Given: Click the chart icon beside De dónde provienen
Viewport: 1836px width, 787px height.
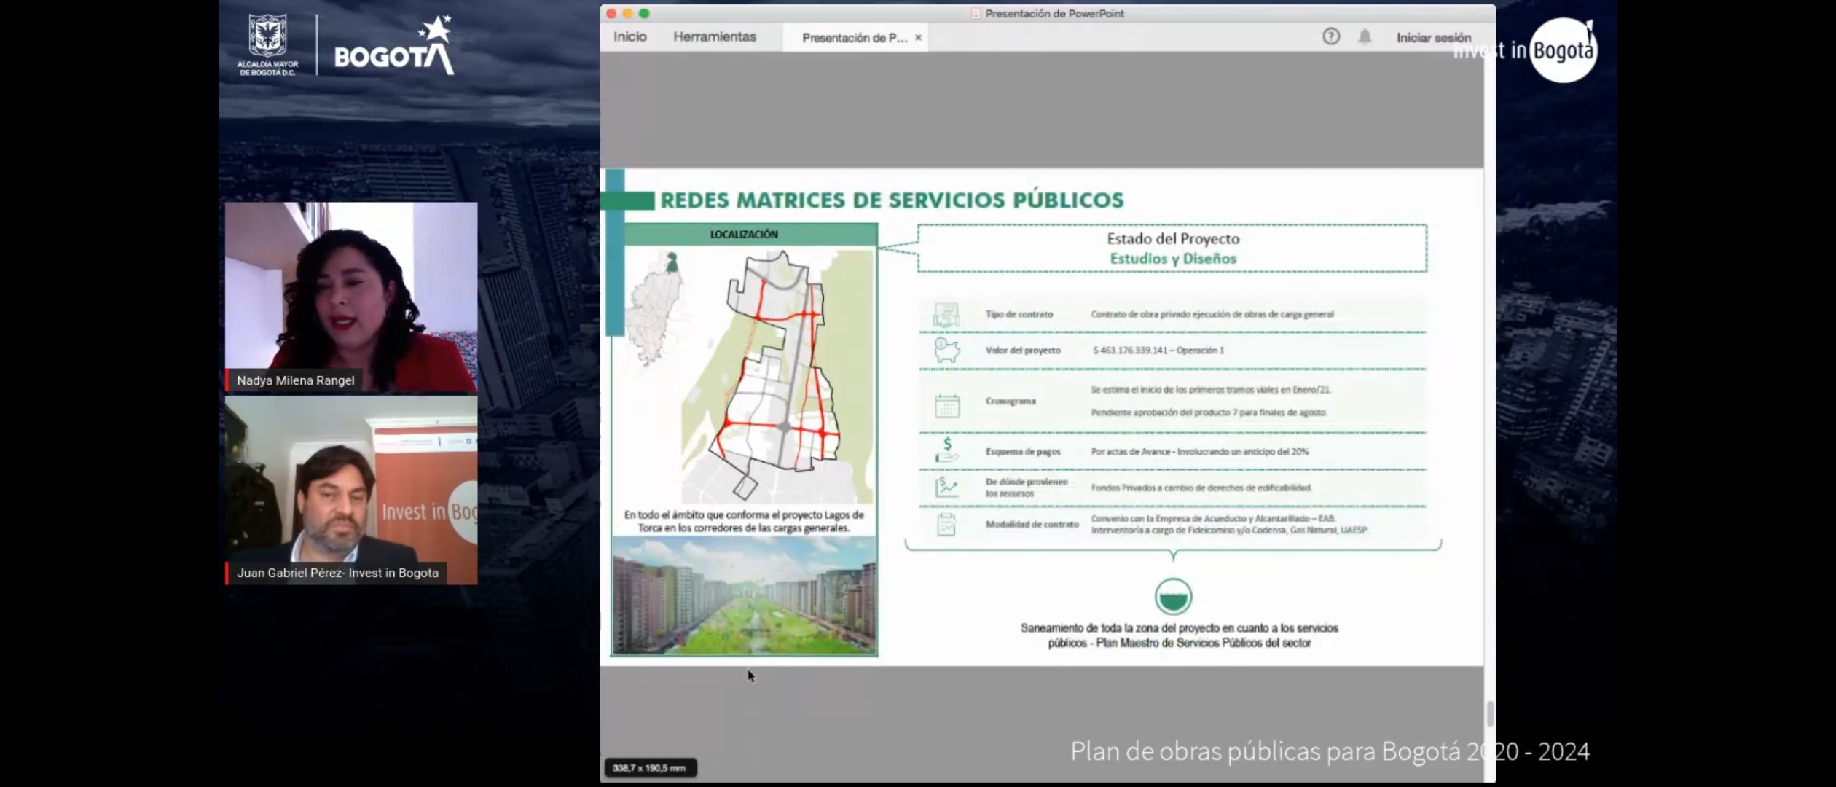Looking at the screenshot, I should [x=946, y=487].
